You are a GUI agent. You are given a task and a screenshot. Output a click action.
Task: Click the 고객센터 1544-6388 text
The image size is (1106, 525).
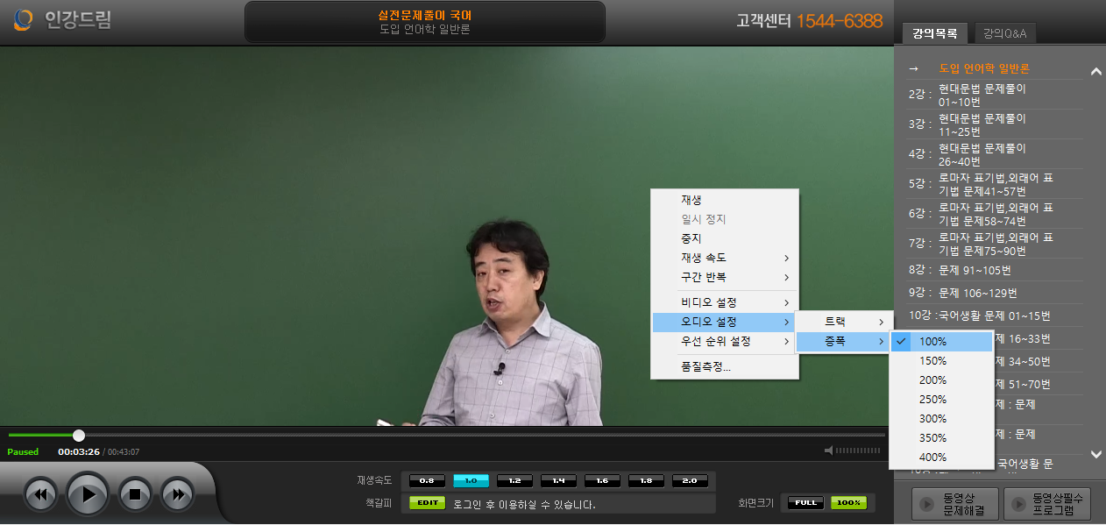tap(809, 21)
